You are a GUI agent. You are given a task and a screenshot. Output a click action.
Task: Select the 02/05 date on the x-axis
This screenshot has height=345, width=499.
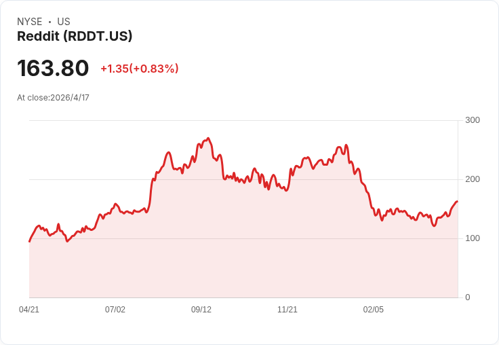[x=374, y=310]
